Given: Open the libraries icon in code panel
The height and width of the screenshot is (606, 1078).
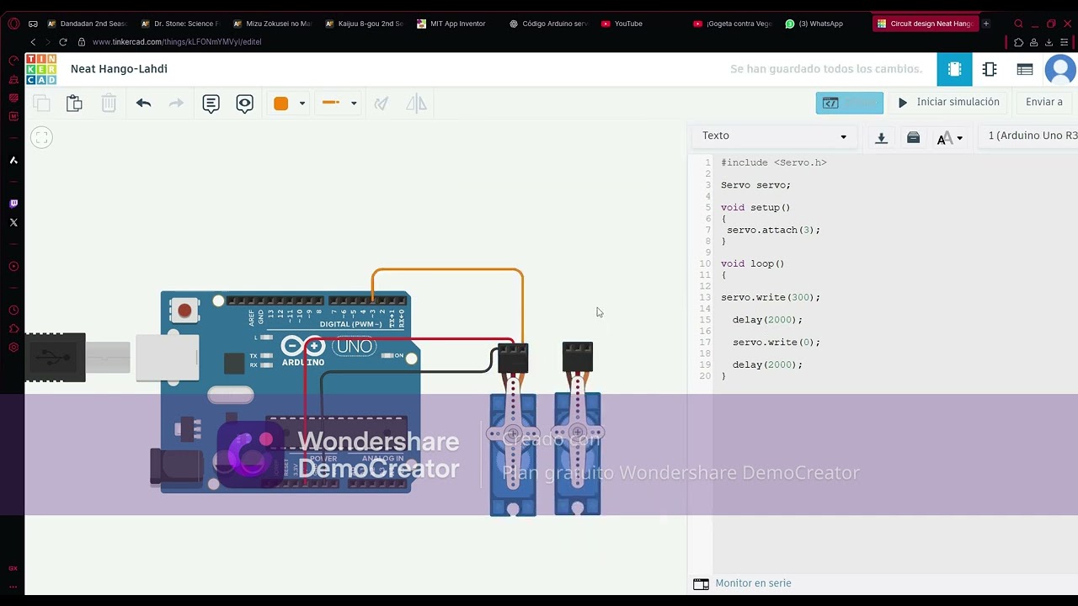Looking at the screenshot, I should pyautogui.click(x=913, y=137).
